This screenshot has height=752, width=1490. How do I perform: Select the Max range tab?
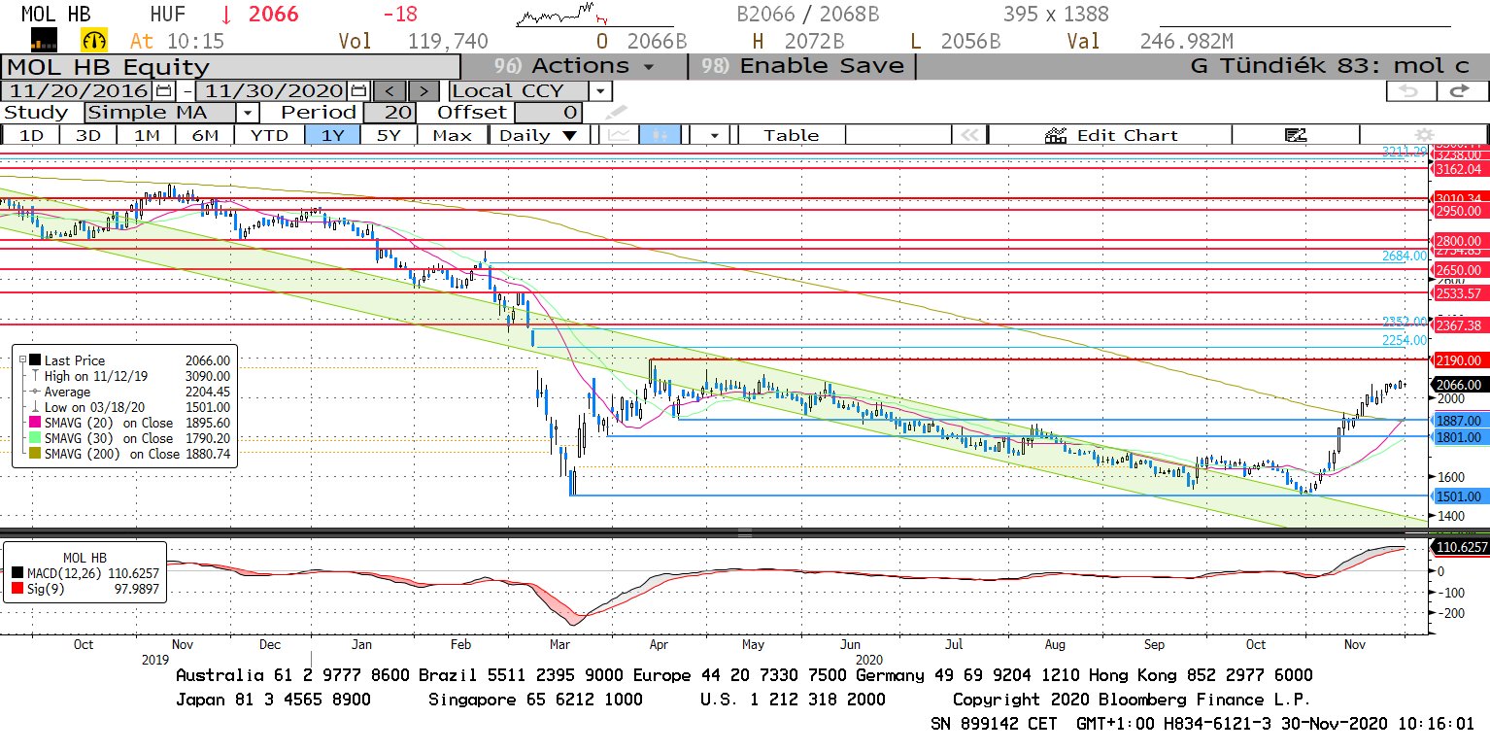[453, 135]
